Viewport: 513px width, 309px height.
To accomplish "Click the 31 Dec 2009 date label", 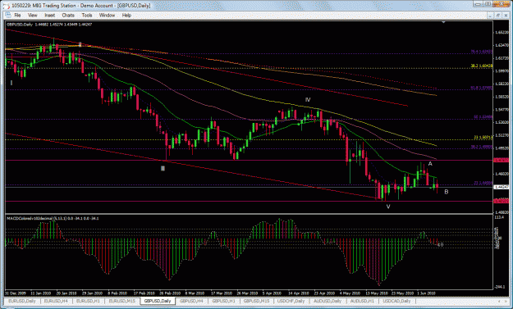I will (16, 293).
